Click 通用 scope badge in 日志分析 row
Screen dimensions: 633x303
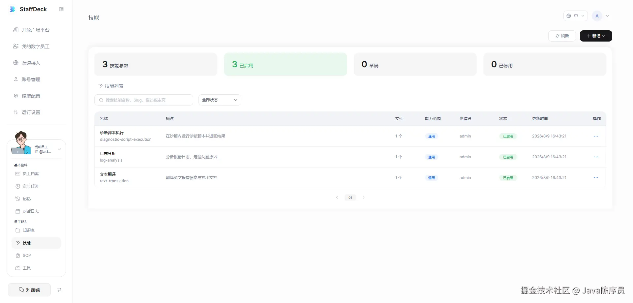point(431,157)
